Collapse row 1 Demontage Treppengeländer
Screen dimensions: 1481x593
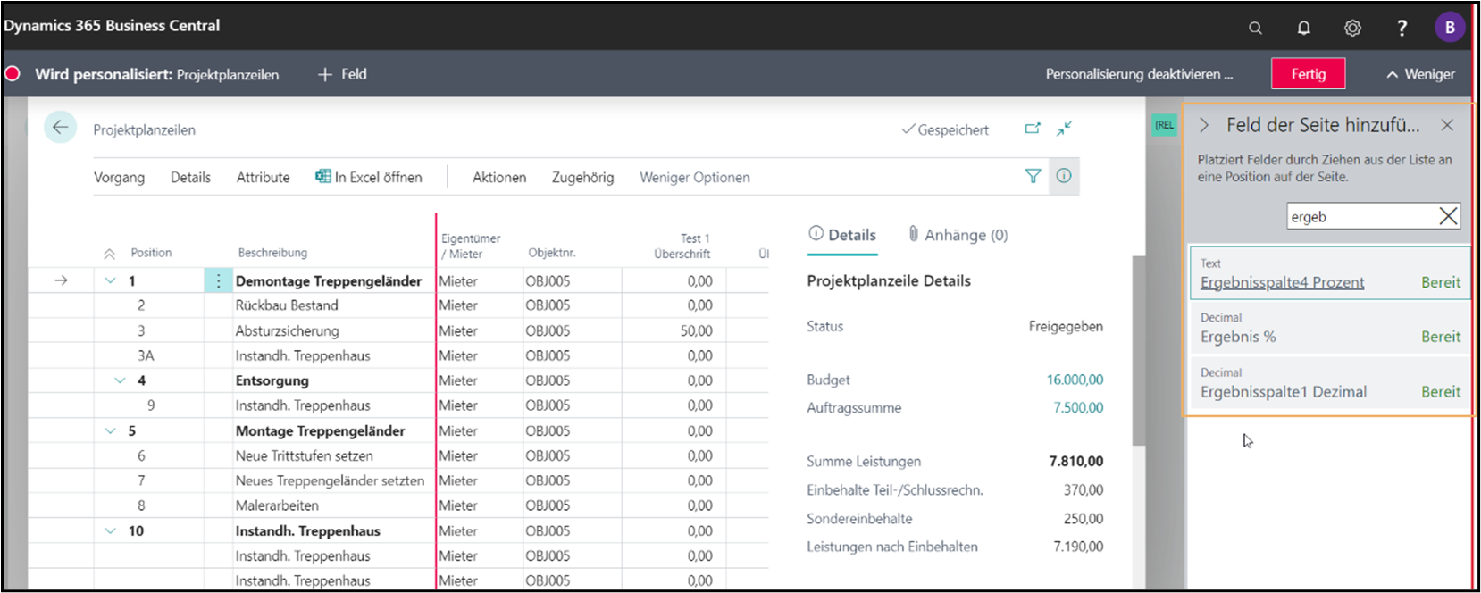click(110, 280)
